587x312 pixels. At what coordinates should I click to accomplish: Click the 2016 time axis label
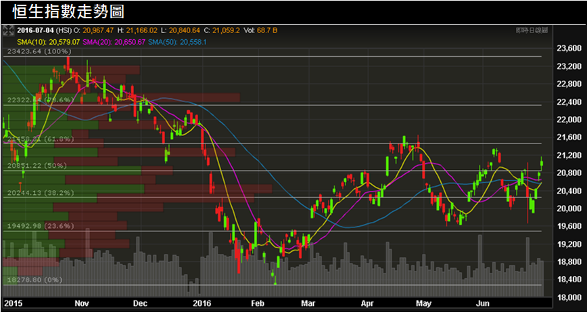[202, 303]
